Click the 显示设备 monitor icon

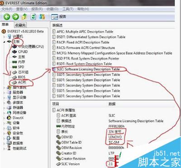click(10, 98)
